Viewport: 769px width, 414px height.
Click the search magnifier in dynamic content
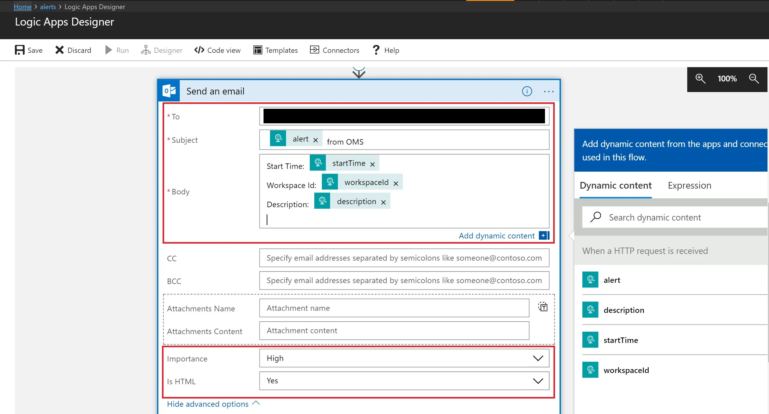tap(596, 217)
